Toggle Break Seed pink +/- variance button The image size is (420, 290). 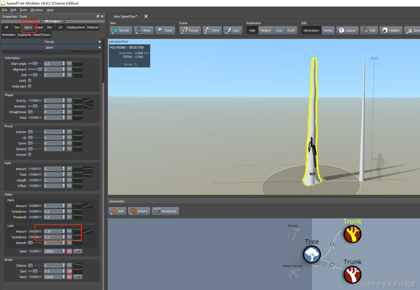[x=69, y=277]
